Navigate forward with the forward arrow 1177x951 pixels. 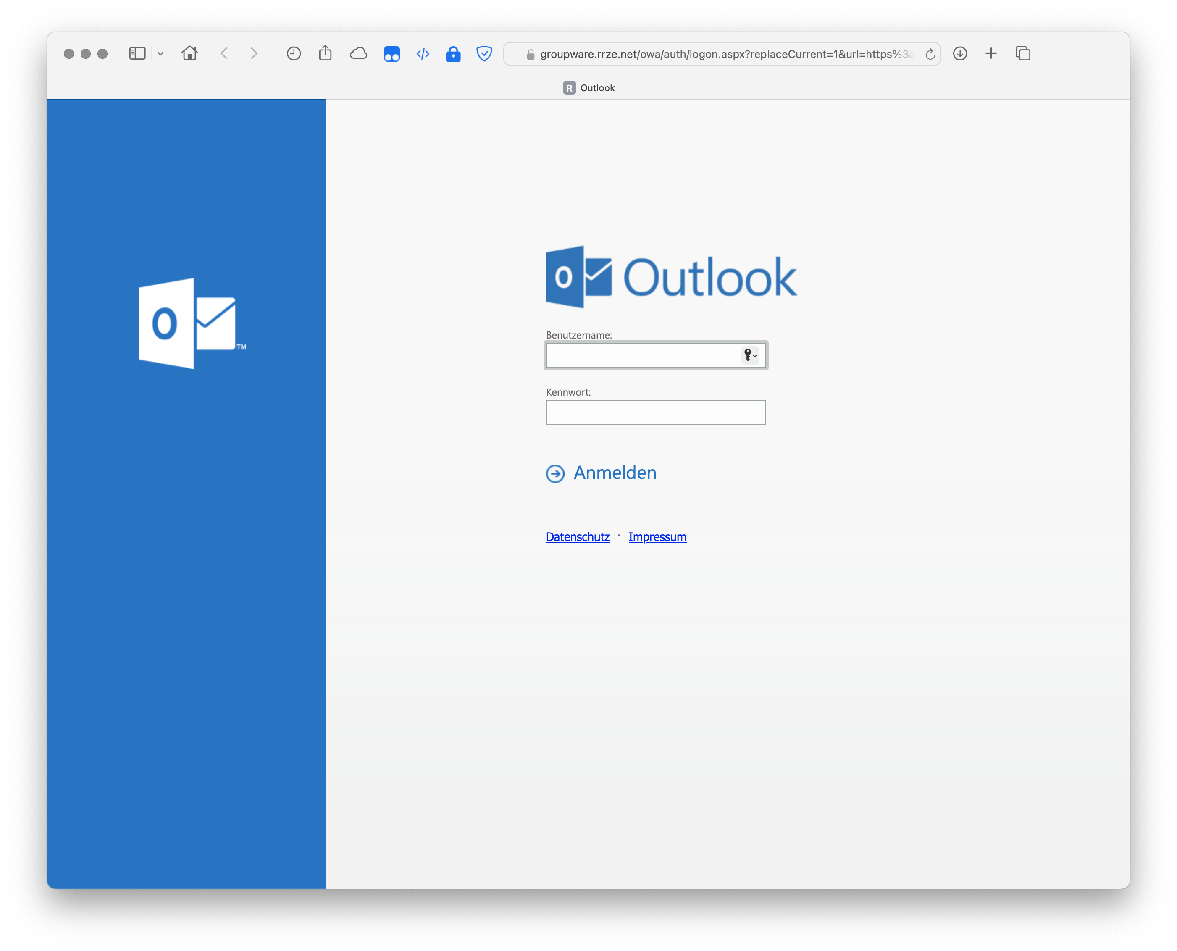coord(254,54)
